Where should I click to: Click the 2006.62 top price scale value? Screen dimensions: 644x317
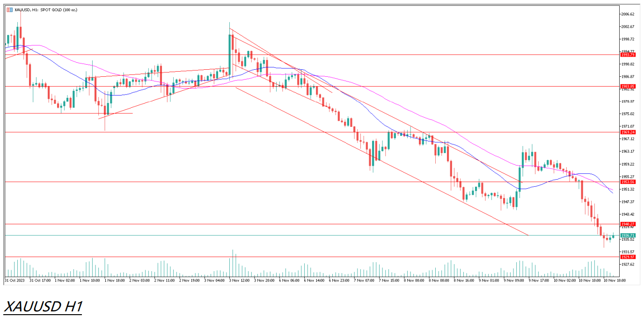[627, 14]
